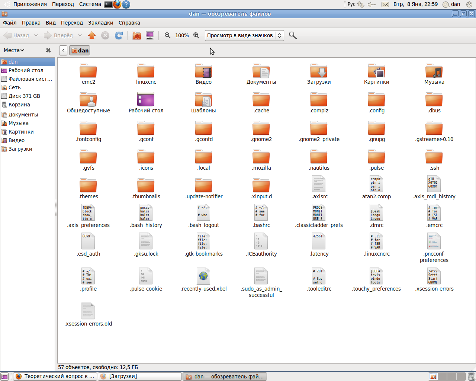This screenshot has height=381, width=476.
Task: Open Рабочий стол in the sidebar
Action: pyautogui.click(x=28, y=70)
